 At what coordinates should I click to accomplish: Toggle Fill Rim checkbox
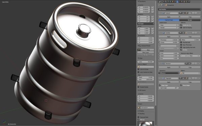pos(181,50)
